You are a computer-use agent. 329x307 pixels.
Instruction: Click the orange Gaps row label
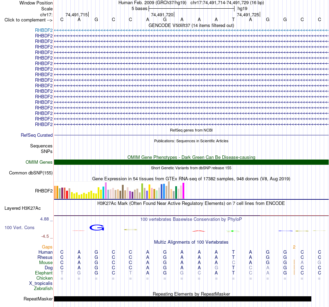[x=47, y=247]
